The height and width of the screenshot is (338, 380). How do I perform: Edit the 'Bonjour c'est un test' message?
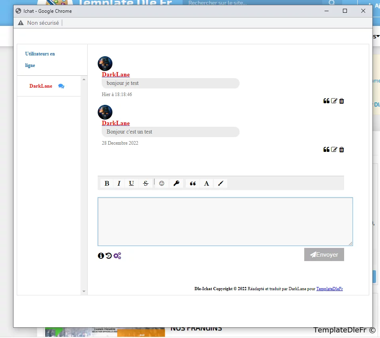click(334, 149)
